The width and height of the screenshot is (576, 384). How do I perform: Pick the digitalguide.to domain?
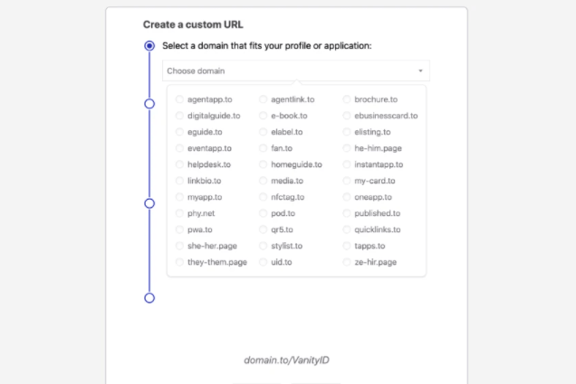[x=180, y=116]
